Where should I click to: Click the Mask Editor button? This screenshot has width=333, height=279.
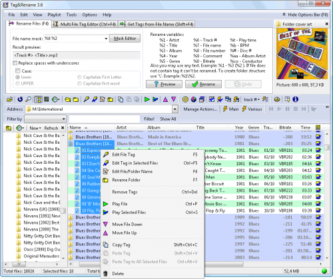tap(125, 39)
